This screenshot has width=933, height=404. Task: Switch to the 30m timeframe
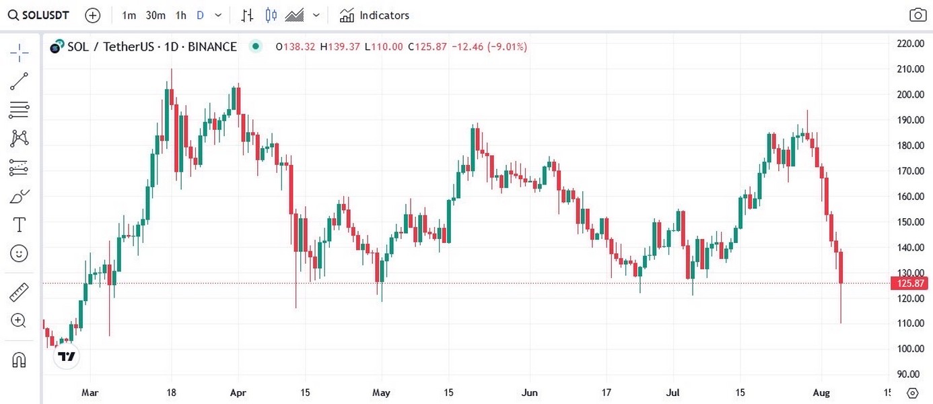point(155,15)
